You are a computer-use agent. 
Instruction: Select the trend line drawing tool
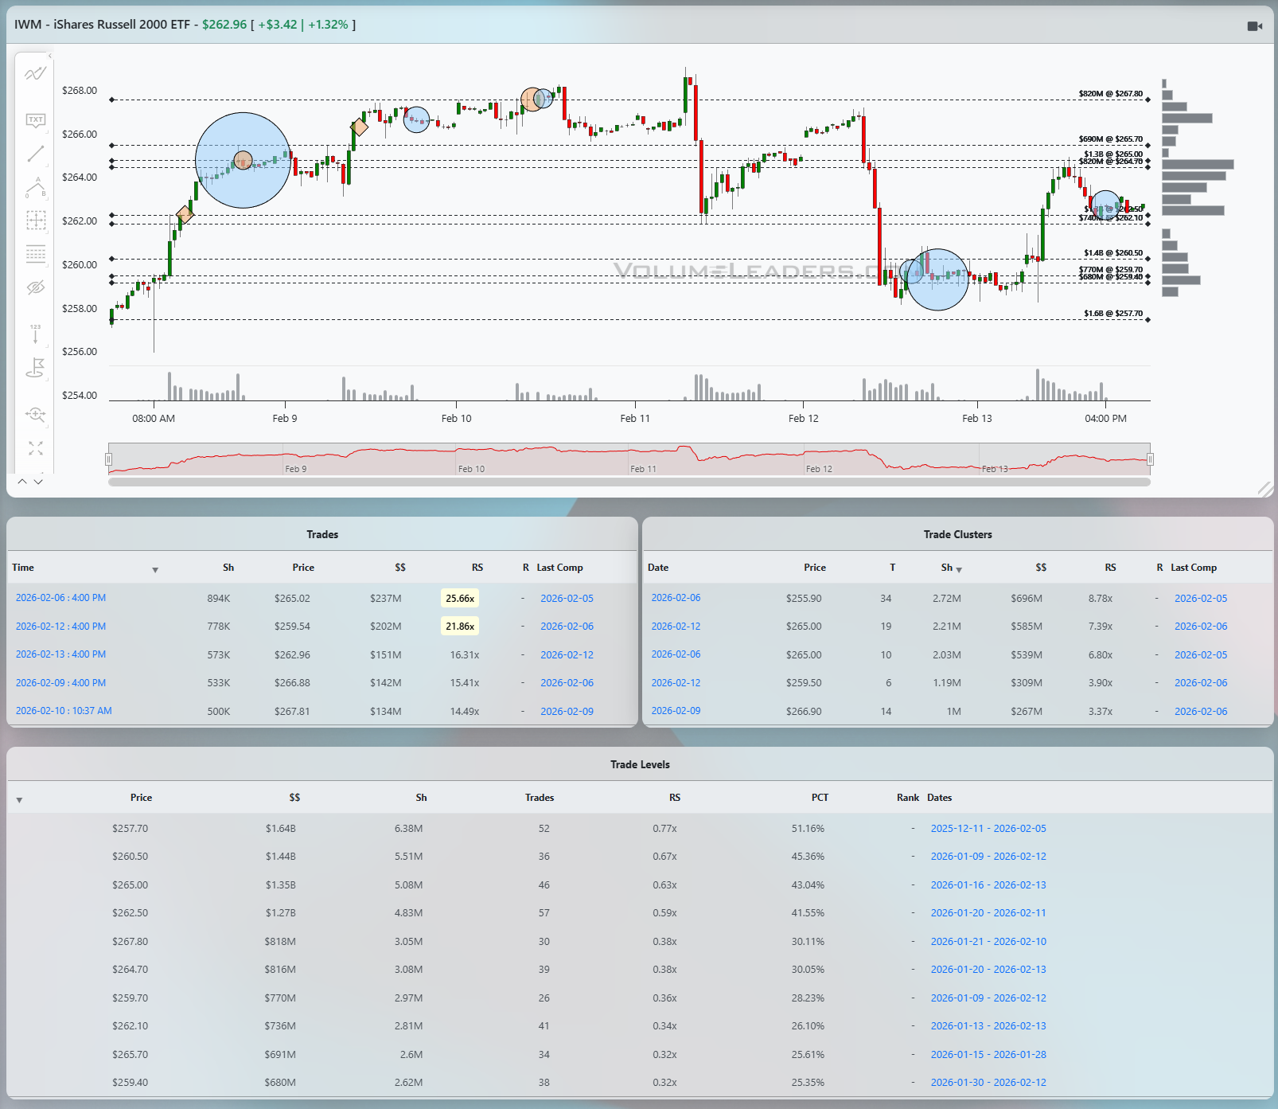click(x=35, y=154)
